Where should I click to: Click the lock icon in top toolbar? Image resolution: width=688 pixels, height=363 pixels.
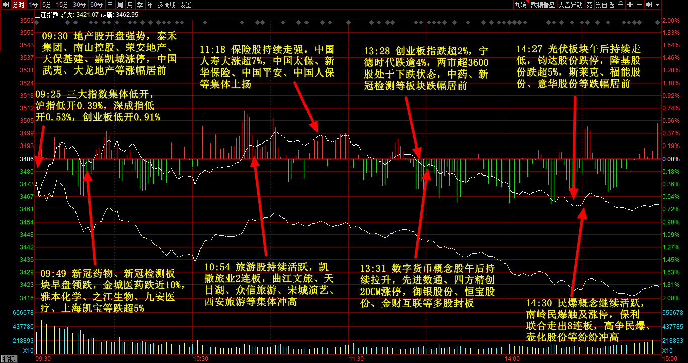pyautogui.click(x=621, y=5)
